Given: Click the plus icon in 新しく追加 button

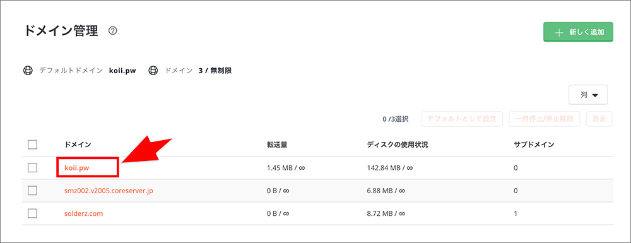Looking at the screenshot, I should click(x=558, y=33).
